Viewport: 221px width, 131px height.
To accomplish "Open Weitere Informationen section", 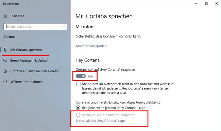I will [27, 82].
